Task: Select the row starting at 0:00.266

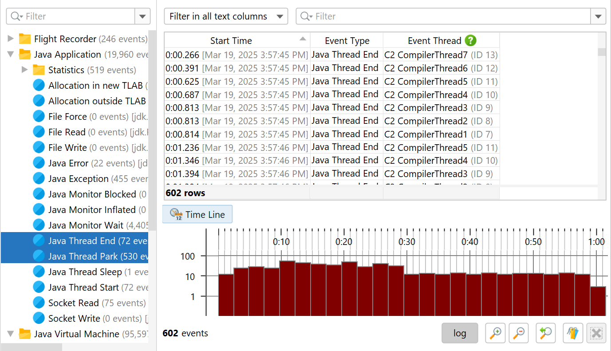Action: pos(332,55)
